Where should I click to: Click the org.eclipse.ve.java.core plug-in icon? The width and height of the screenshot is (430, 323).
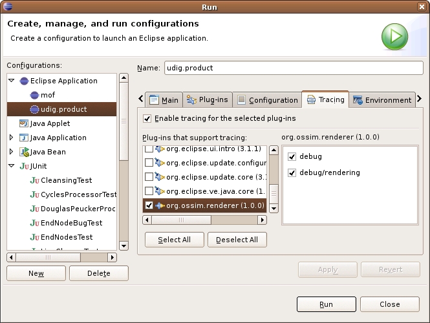(160, 191)
